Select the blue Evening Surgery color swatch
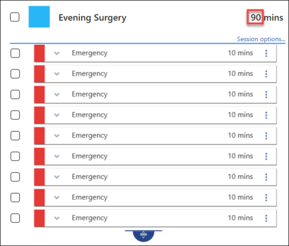Image resolution: width=289 pixels, height=246 pixels. (x=39, y=17)
